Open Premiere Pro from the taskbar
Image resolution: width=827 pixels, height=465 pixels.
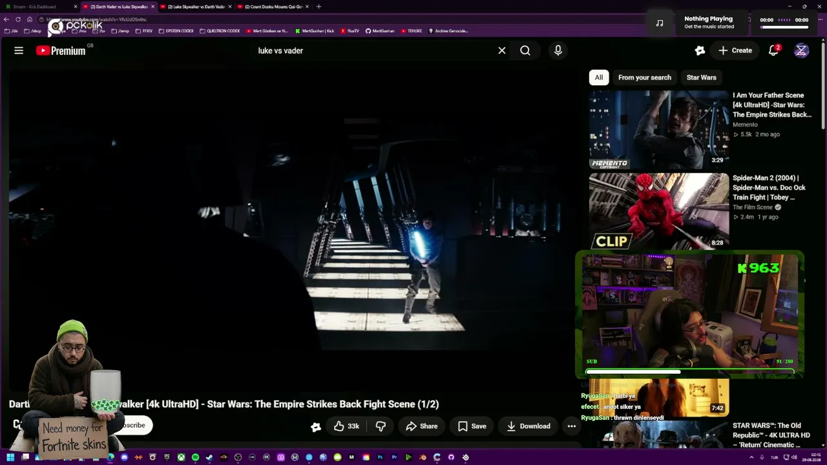click(x=394, y=457)
